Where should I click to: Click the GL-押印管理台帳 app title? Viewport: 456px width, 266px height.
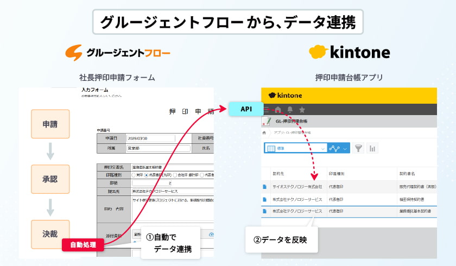(291, 121)
